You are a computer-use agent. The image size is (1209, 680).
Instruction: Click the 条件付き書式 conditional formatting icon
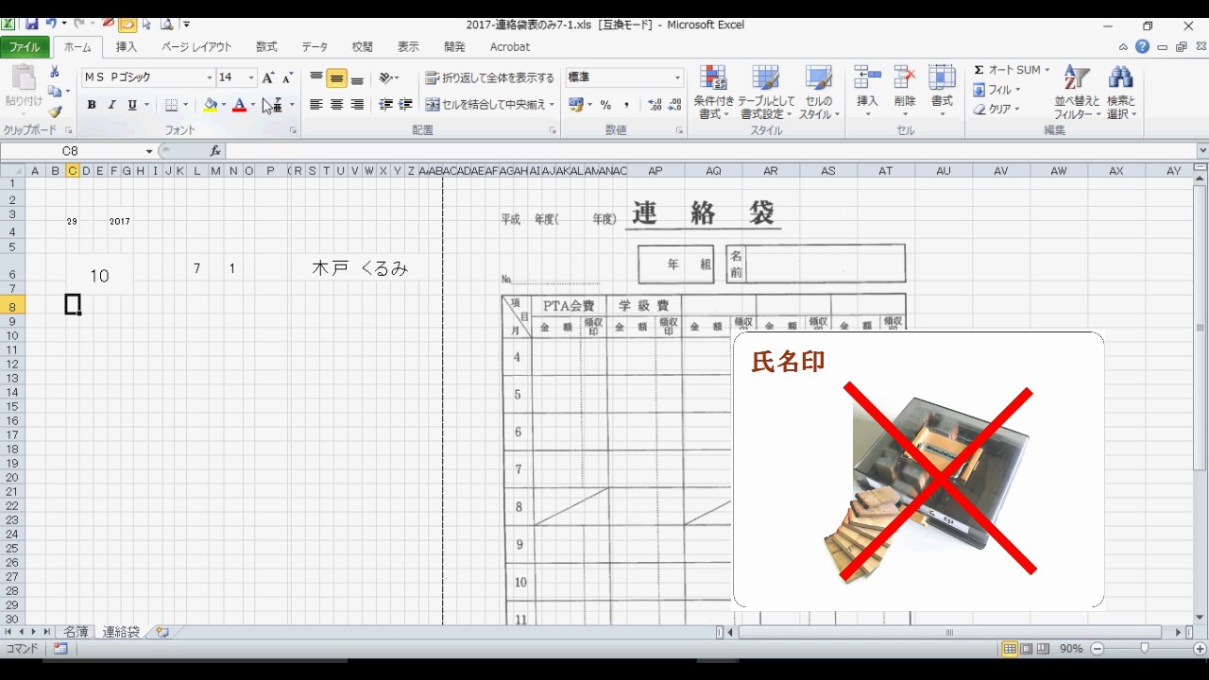point(713,93)
